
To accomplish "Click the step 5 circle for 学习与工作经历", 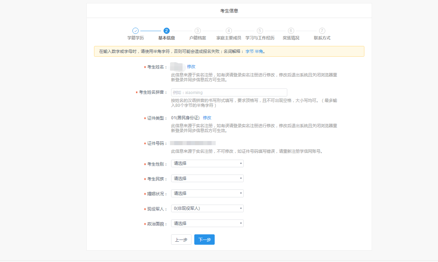I will coord(260,31).
